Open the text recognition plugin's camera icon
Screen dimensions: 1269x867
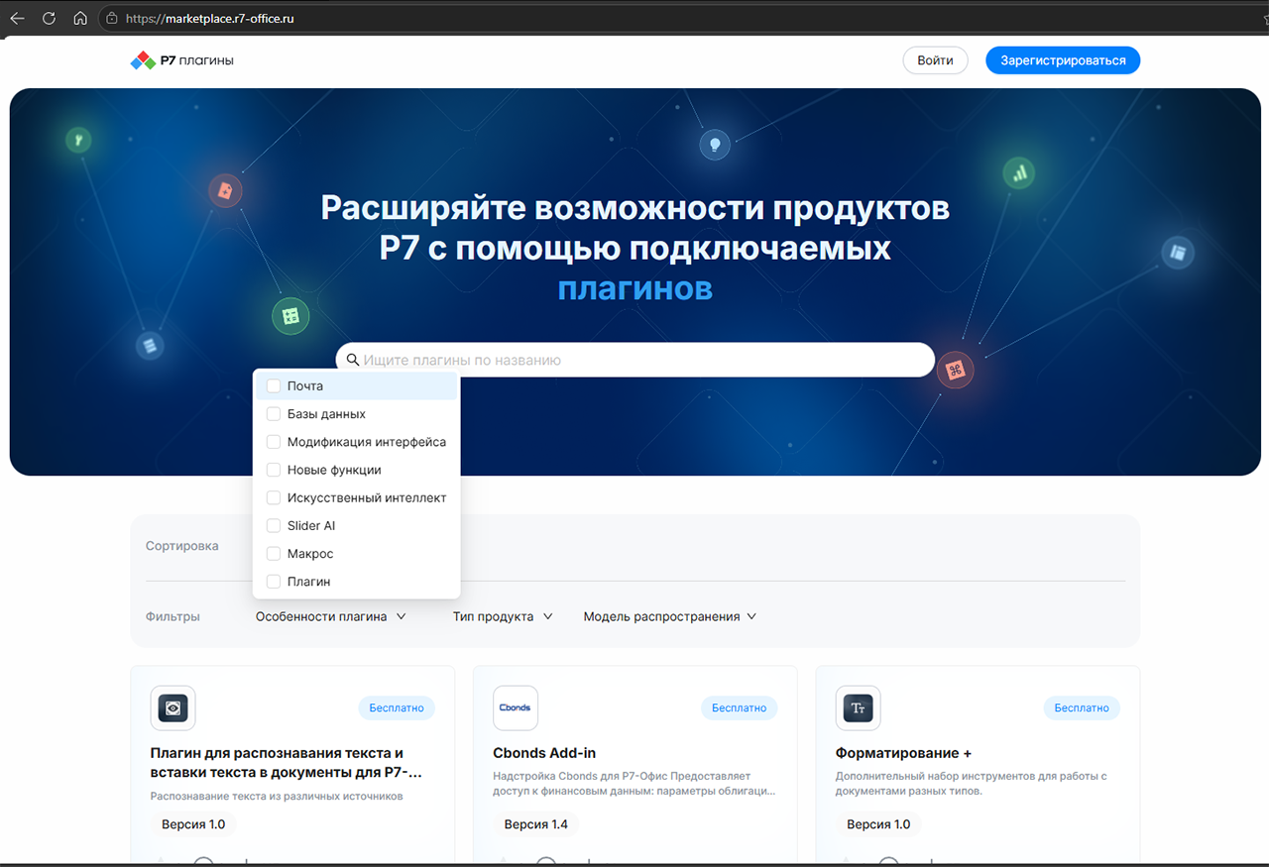pos(173,707)
